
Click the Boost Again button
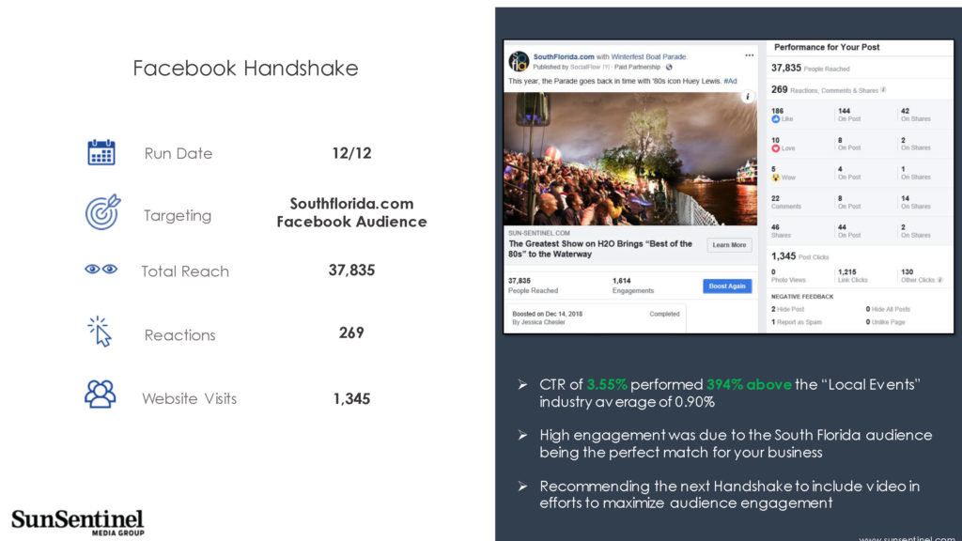727,286
